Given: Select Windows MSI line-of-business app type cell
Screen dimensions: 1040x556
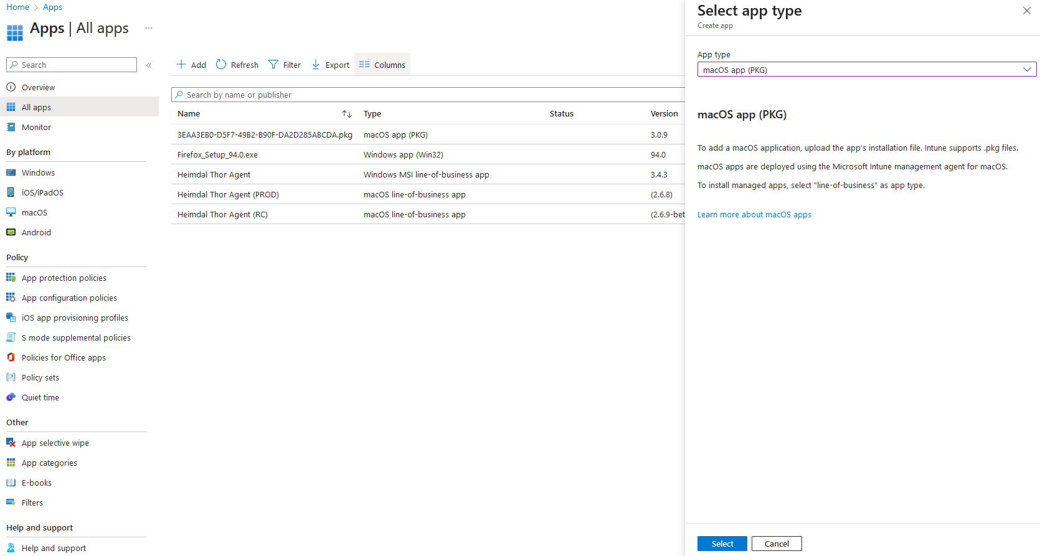Looking at the screenshot, I should tap(427, 174).
